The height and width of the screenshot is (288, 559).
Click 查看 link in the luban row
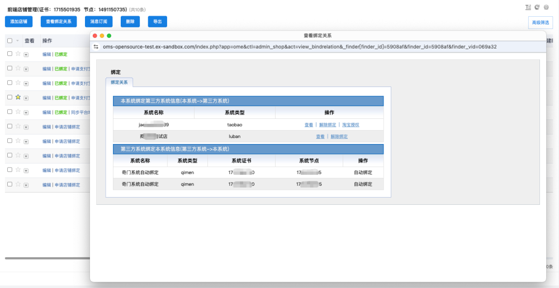click(x=320, y=136)
